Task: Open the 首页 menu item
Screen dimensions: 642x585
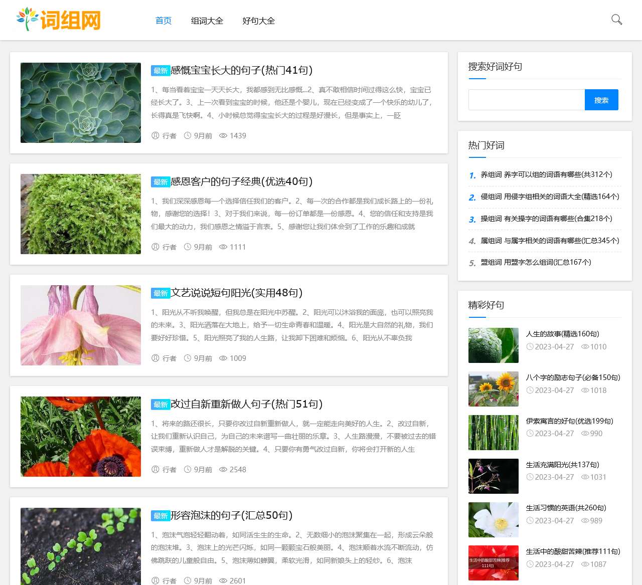Action: point(163,21)
